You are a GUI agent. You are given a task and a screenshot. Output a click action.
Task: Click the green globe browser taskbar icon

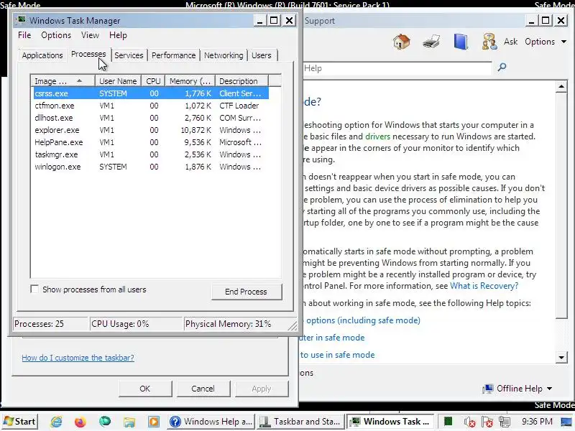click(105, 422)
